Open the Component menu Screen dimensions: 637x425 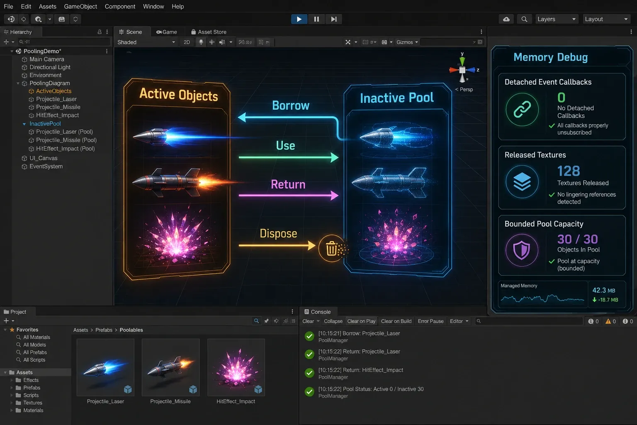(120, 6)
